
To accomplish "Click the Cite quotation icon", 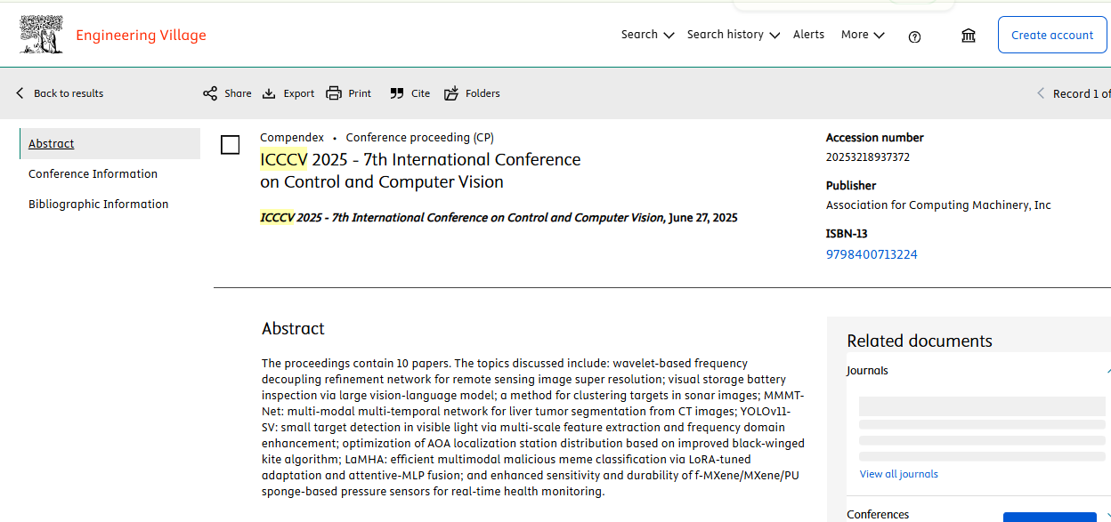I will pos(397,93).
